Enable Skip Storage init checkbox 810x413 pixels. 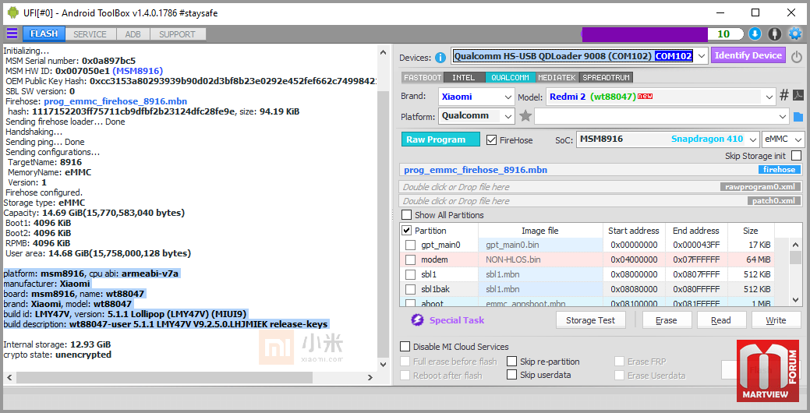(796, 155)
